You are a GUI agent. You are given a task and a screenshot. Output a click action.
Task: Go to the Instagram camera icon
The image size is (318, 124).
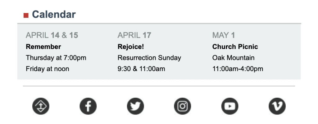(x=183, y=106)
